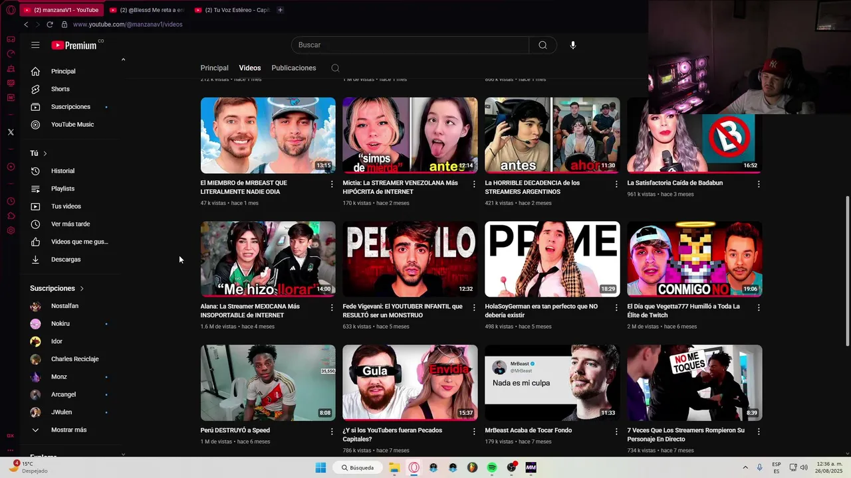Screen dimensions: 851x478
Task: Expand the Suscripciones section chevron
Action: (82, 289)
